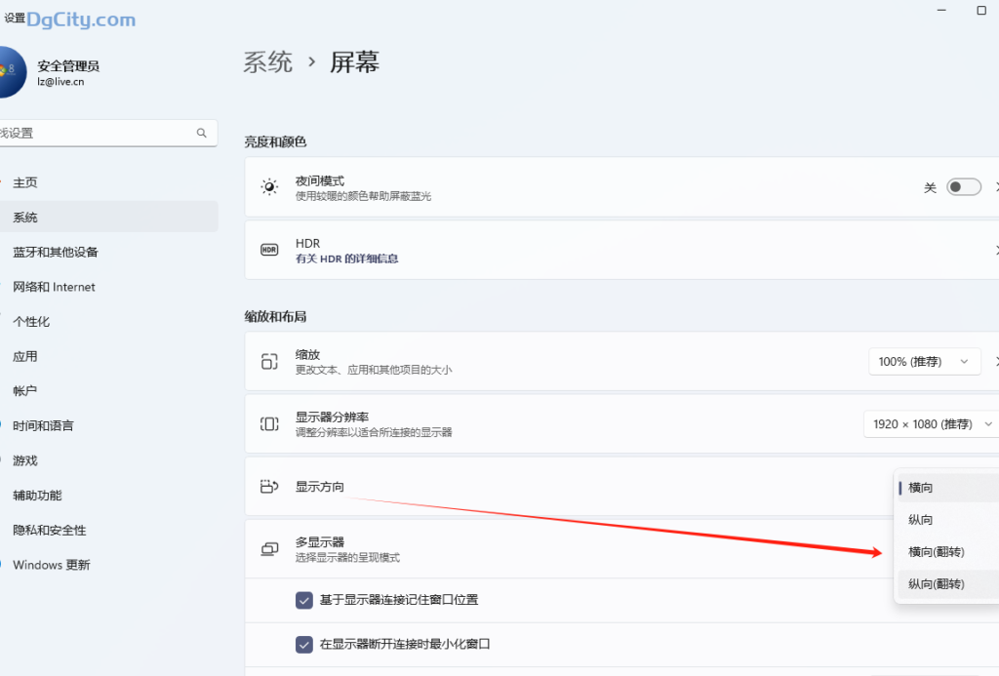999x676 pixels.
Task: Go to 蓝牙和其他设备 settings
Action: pos(58,252)
